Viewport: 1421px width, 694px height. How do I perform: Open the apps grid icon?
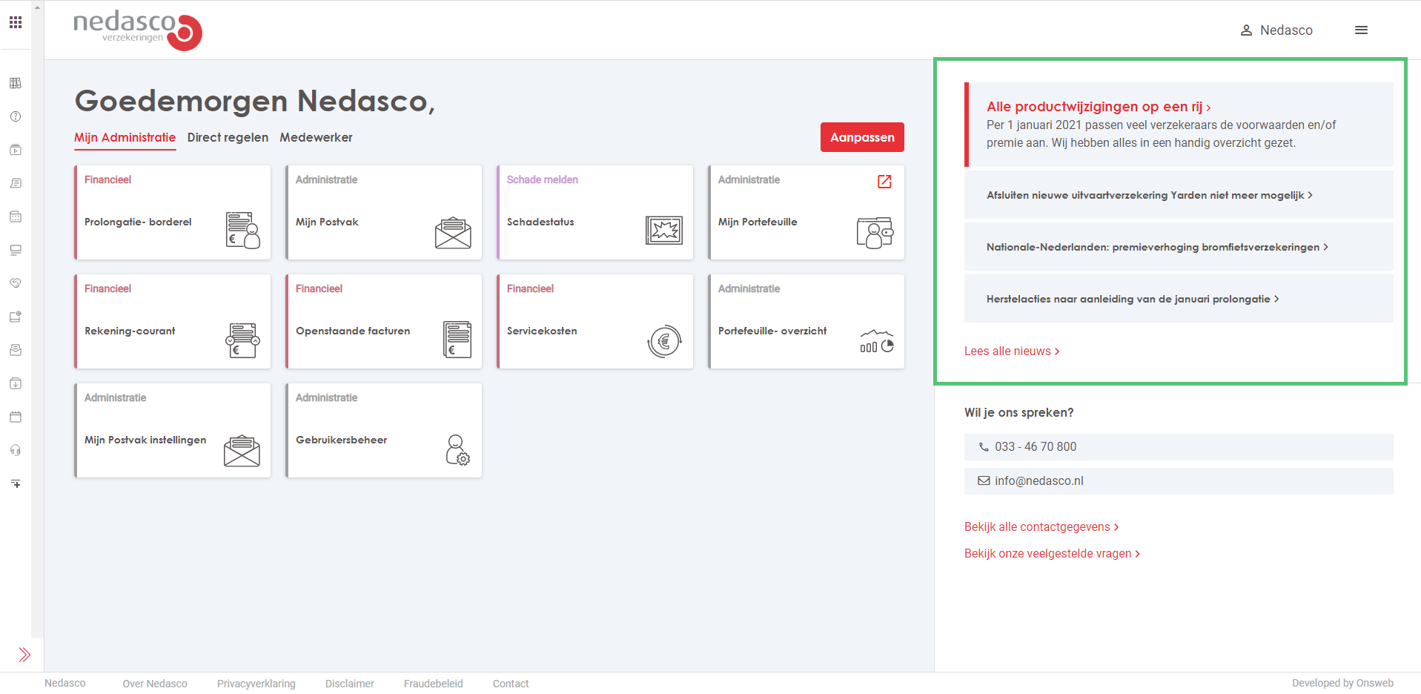coord(16,22)
